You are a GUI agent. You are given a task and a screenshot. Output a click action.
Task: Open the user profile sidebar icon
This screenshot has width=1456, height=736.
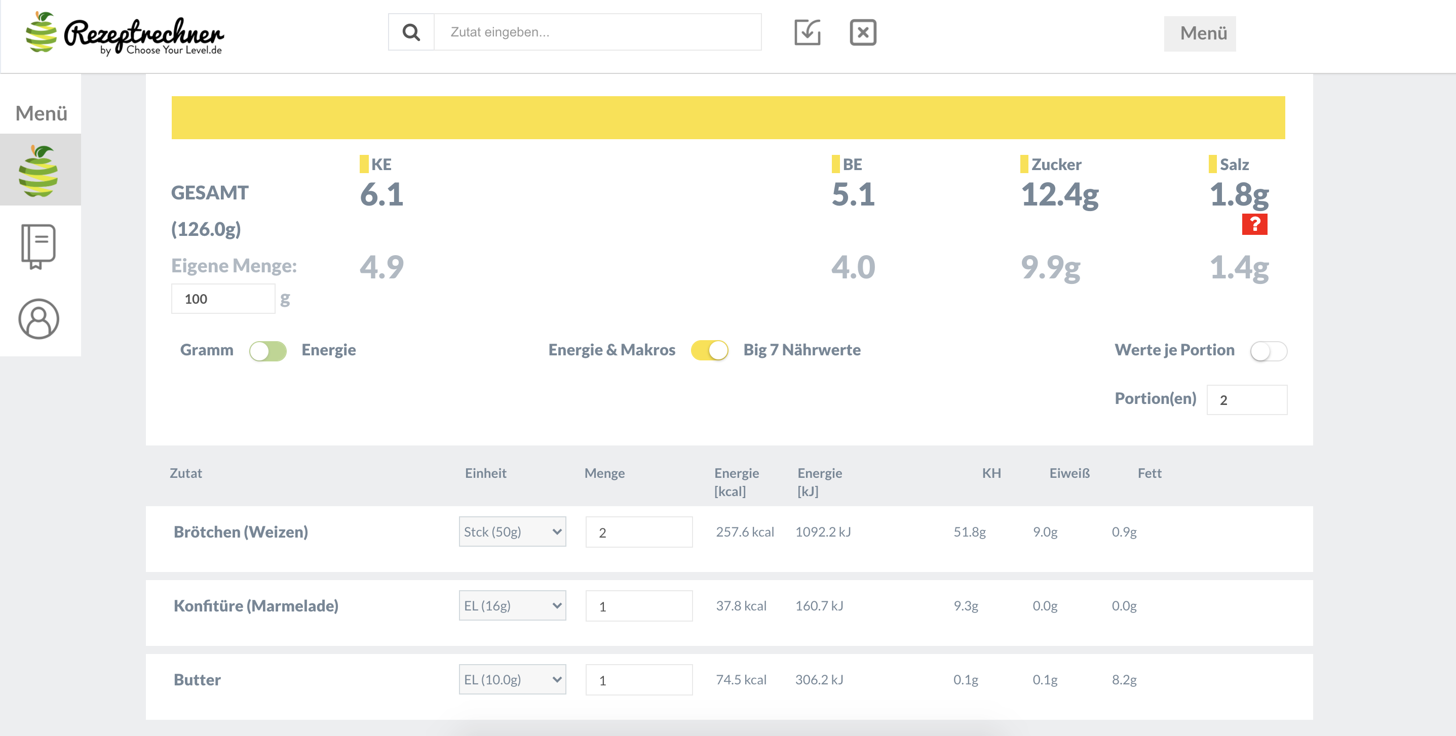pos(39,319)
